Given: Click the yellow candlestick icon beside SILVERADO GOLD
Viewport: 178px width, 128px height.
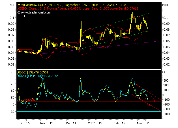Looking at the screenshot, I should (19, 5).
